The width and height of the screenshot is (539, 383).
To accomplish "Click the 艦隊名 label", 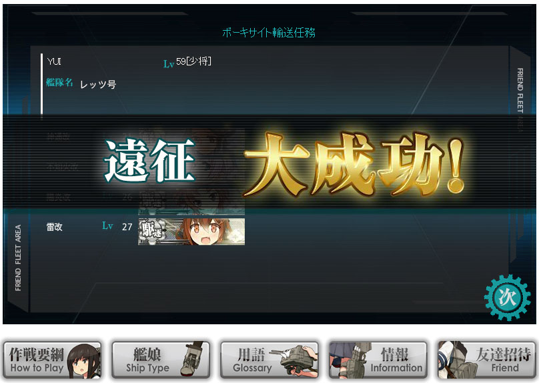I will (59, 83).
